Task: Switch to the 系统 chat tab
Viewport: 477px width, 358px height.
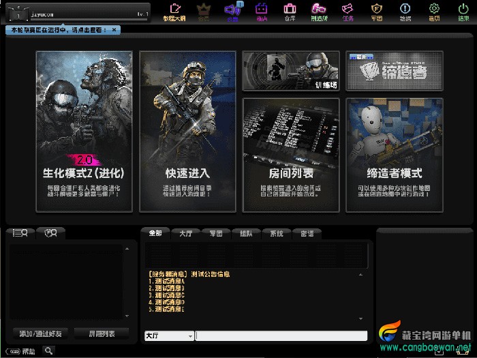Action: point(276,233)
